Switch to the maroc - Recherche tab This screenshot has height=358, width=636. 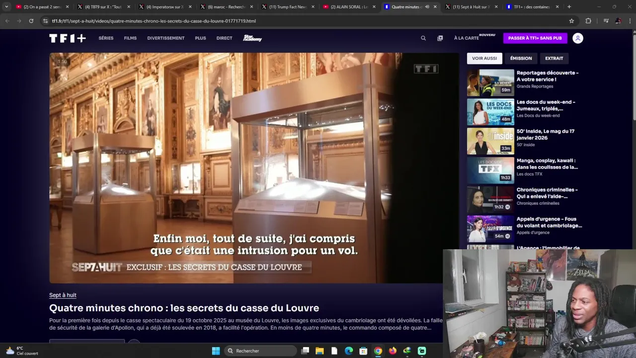tap(226, 7)
